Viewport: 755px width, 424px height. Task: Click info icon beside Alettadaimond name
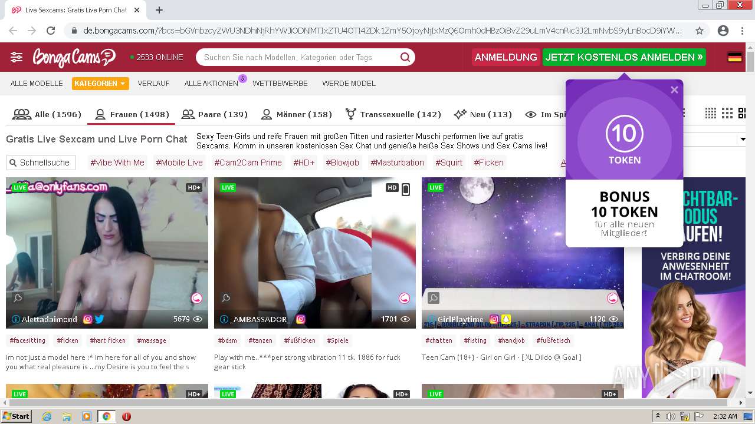point(16,319)
